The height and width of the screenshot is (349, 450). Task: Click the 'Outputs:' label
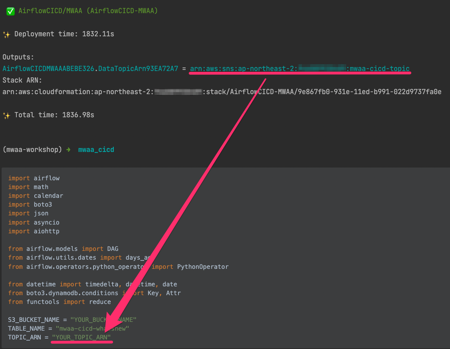pos(18,57)
